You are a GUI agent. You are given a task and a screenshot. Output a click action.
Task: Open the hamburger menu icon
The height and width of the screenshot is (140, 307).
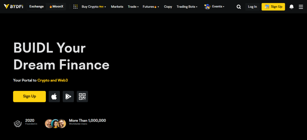tap(301, 7)
